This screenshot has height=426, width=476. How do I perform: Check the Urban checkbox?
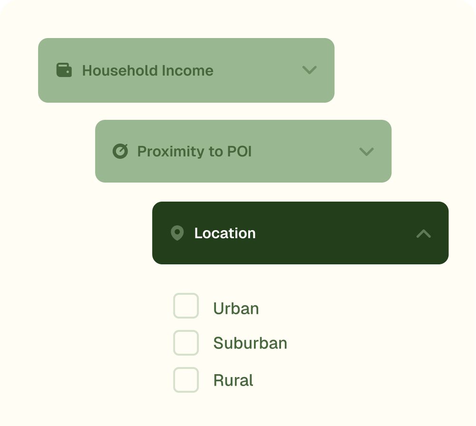click(186, 306)
